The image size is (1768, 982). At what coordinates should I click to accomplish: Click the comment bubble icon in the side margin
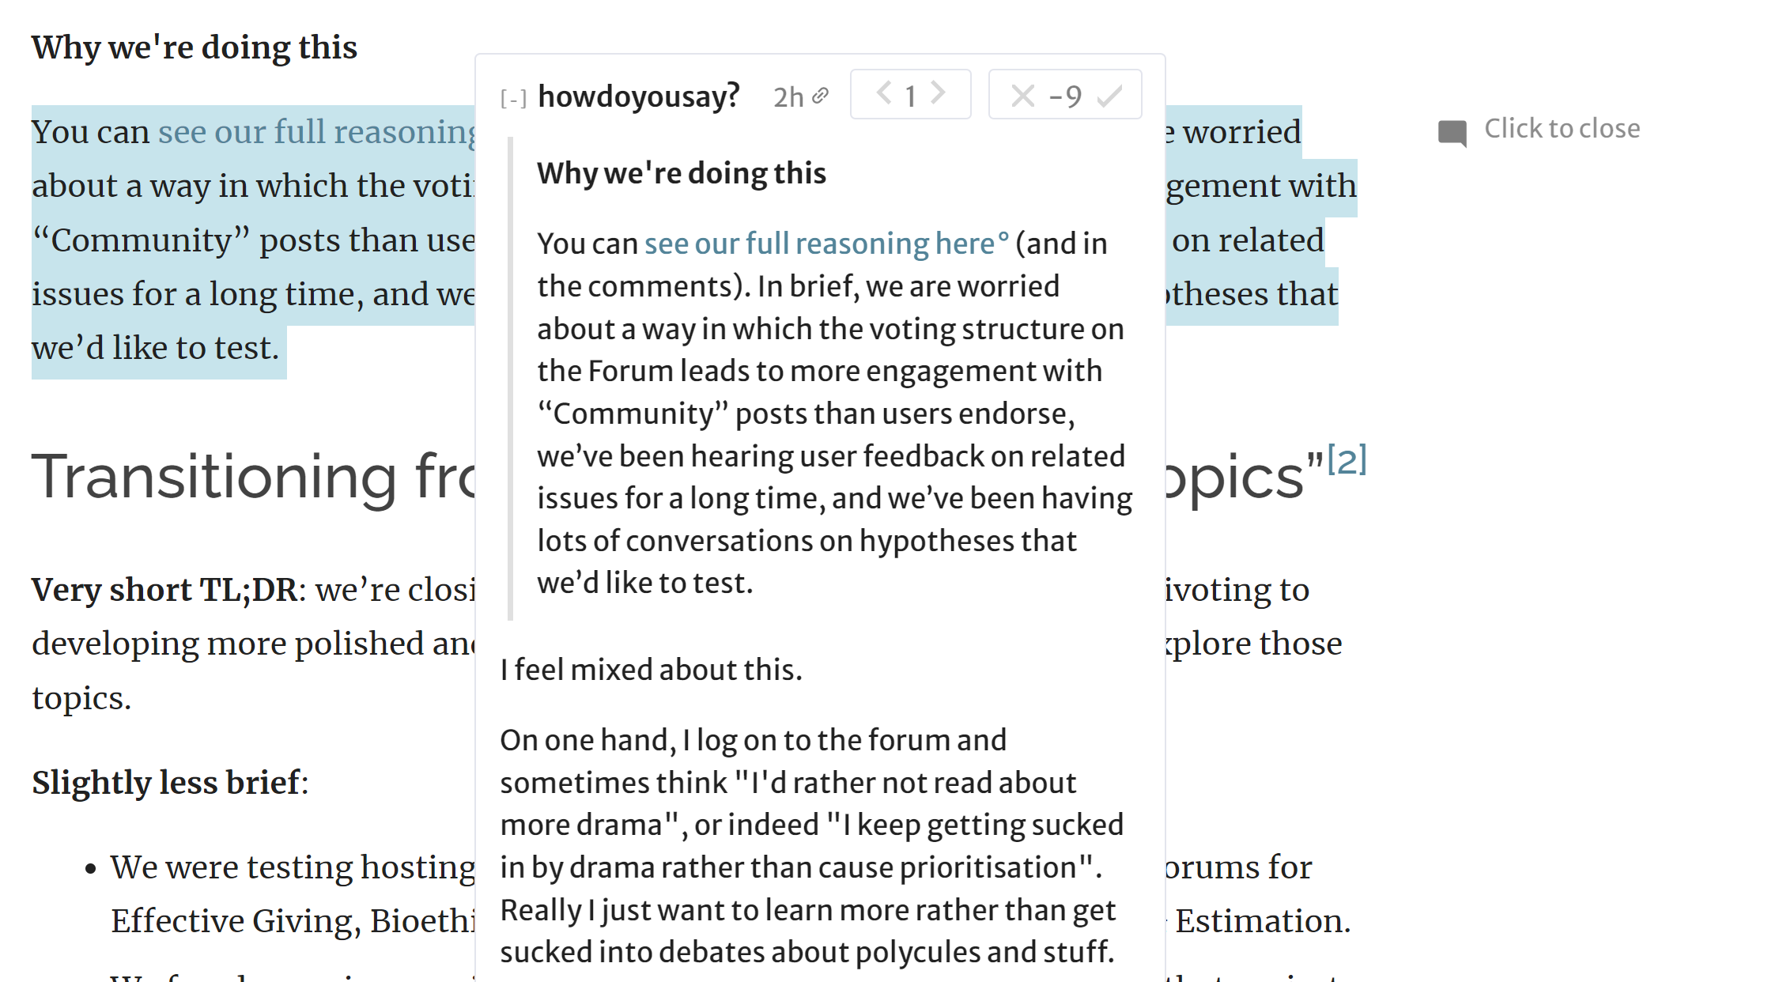click(1452, 132)
